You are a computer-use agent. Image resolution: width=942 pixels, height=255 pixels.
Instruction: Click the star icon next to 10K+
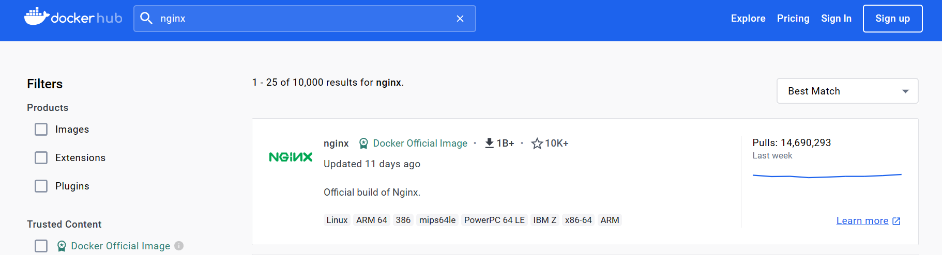[x=537, y=144]
